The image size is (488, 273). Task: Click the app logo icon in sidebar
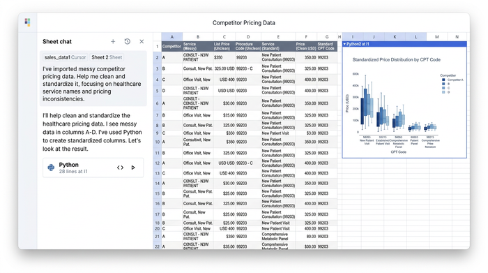[27, 22]
